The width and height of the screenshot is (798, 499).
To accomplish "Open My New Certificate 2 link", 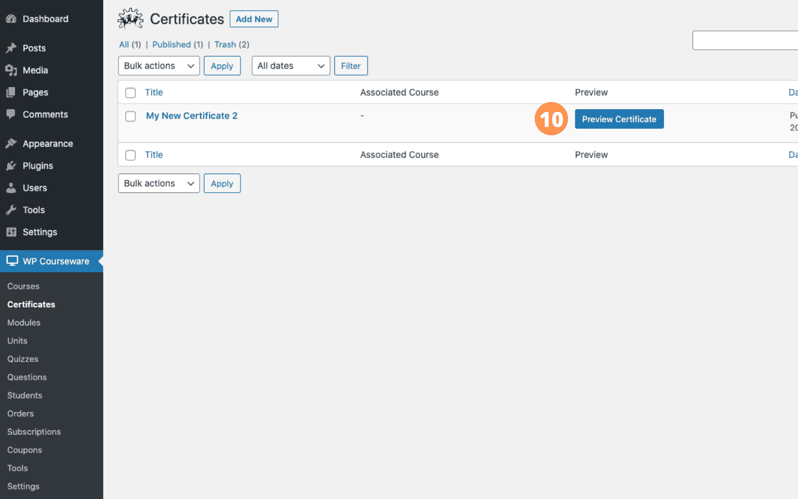I will tap(192, 116).
